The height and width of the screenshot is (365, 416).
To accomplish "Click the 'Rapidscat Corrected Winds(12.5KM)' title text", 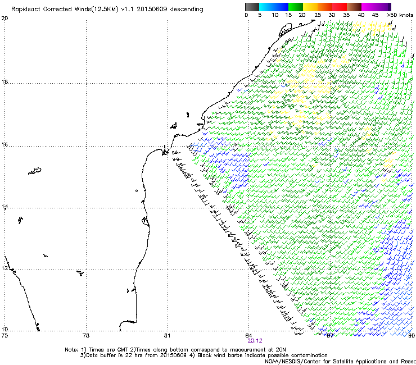I will (65, 10).
